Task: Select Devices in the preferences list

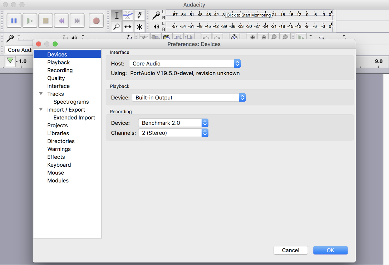Action: pyautogui.click(x=67, y=54)
